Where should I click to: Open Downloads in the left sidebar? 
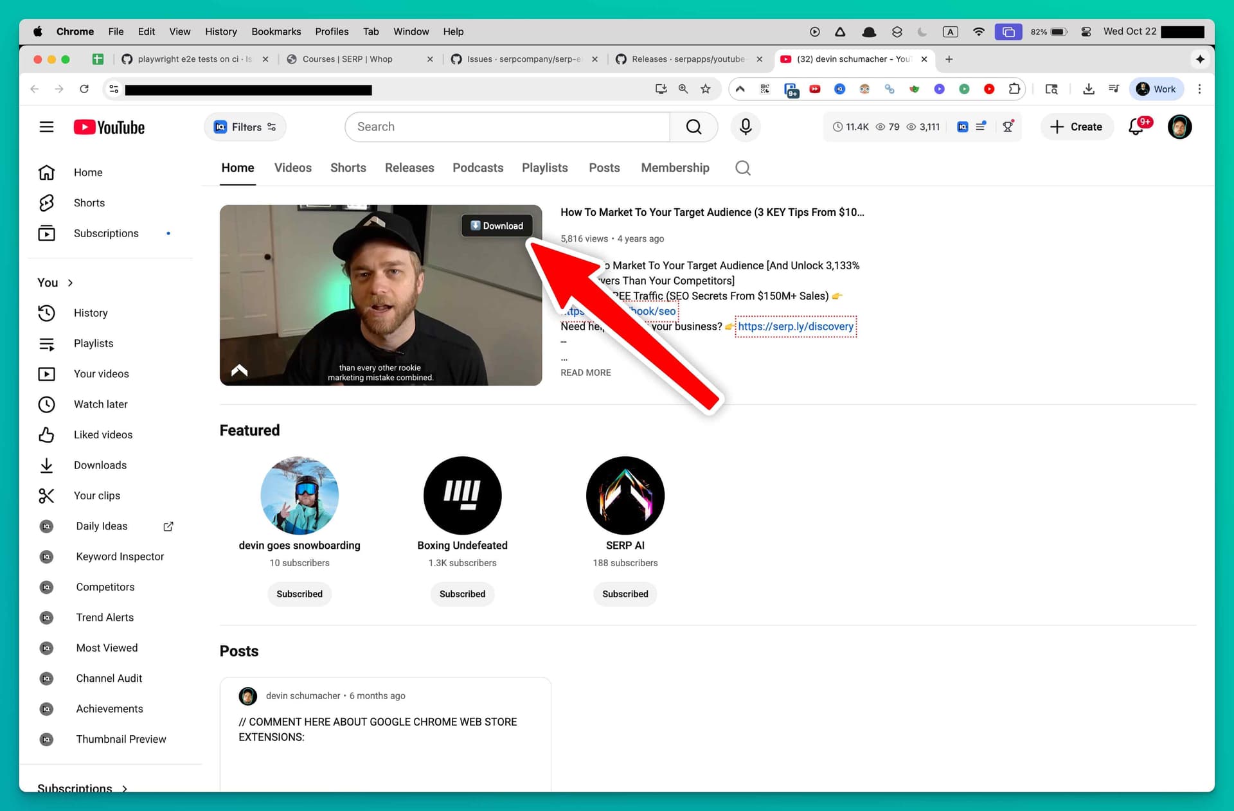pyautogui.click(x=100, y=465)
